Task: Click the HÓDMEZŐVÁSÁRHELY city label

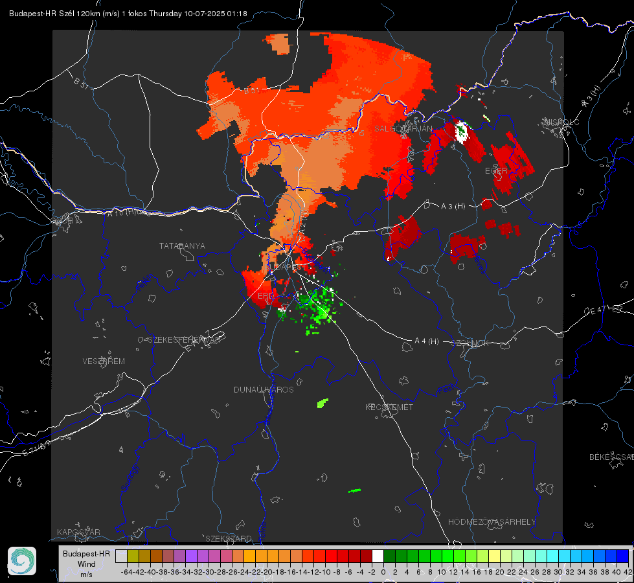Action: pyautogui.click(x=492, y=522)
